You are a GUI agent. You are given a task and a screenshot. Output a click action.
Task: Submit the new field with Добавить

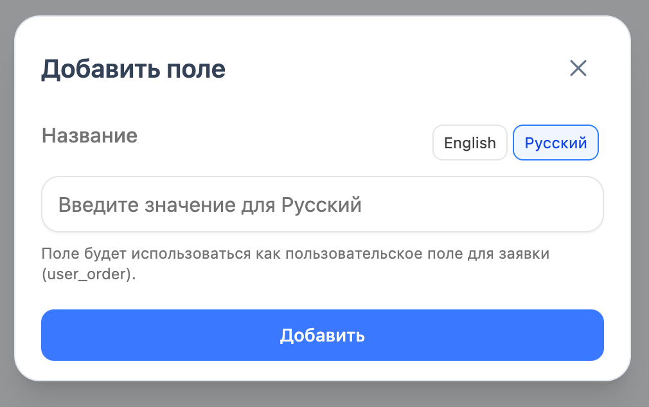coord(322,335)
